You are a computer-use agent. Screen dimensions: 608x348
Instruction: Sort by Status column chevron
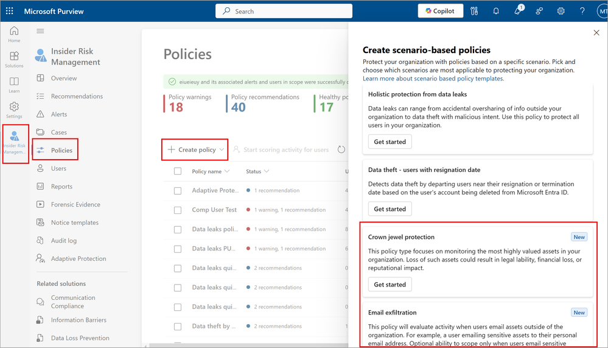click(x=267, y=171)
